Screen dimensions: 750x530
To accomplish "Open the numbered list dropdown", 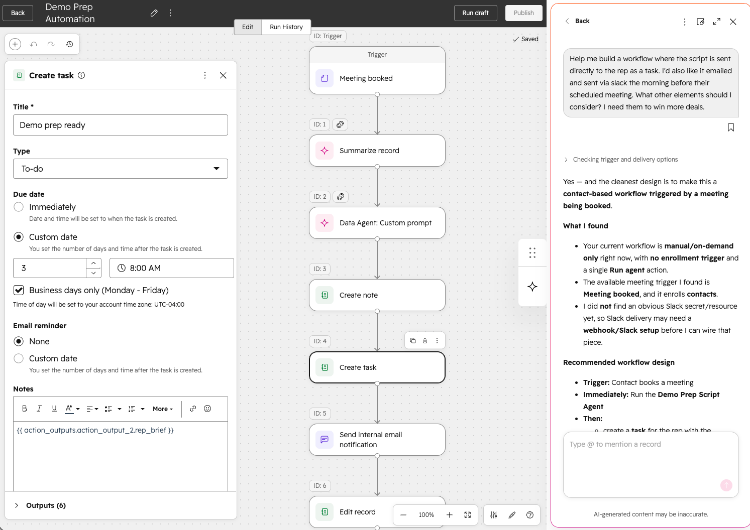I will pyautogui.click(x=136, y=409).
